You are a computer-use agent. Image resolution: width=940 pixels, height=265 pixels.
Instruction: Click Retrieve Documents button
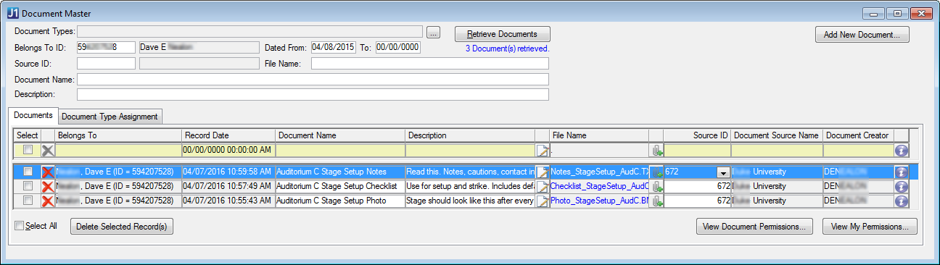tap(502, 34)
